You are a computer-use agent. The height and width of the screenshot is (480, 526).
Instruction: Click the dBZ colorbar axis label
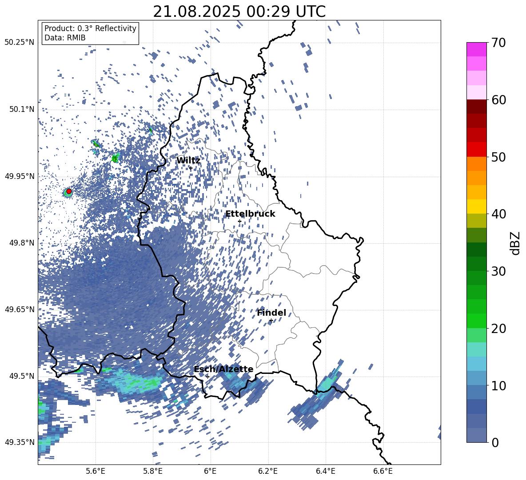(x=516, y=243)
